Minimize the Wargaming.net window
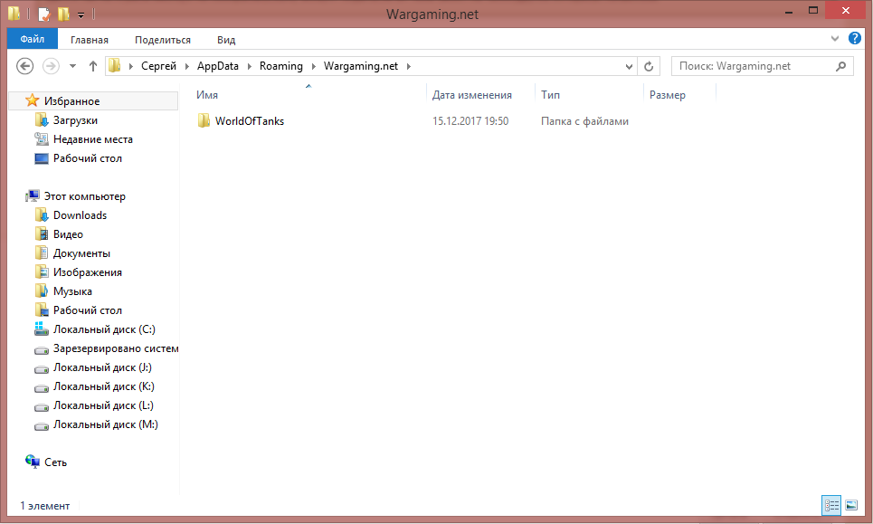Image resolution: width=873 pixels, height=524 pixels. [x=788, y=11]
